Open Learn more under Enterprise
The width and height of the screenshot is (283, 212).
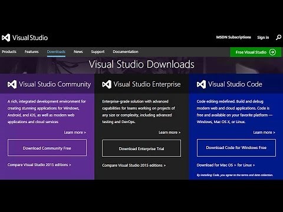coord(169,132)
